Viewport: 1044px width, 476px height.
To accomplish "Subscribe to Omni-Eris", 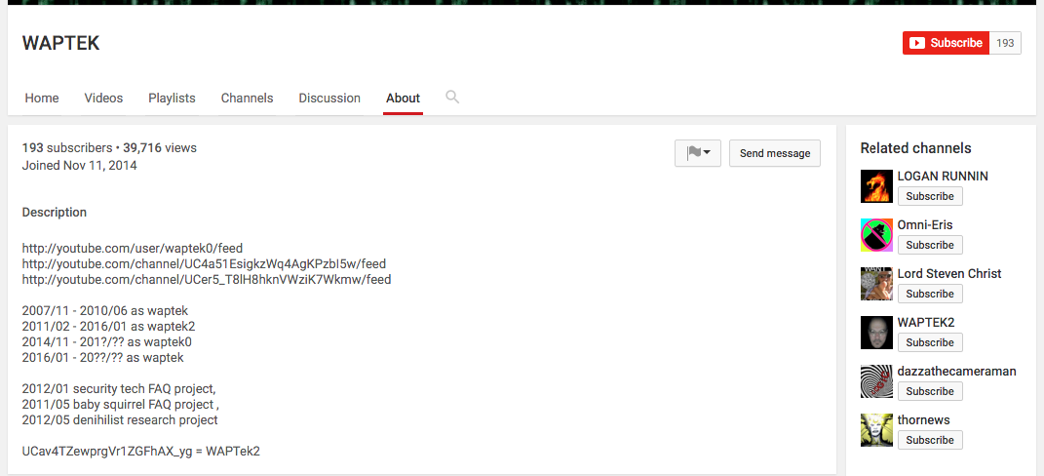I will click(x=930, y=245).
